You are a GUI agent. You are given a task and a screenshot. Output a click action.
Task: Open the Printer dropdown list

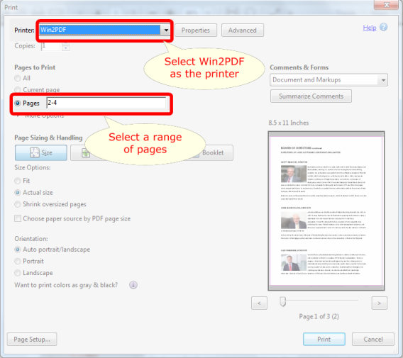(x=166, y=30)
